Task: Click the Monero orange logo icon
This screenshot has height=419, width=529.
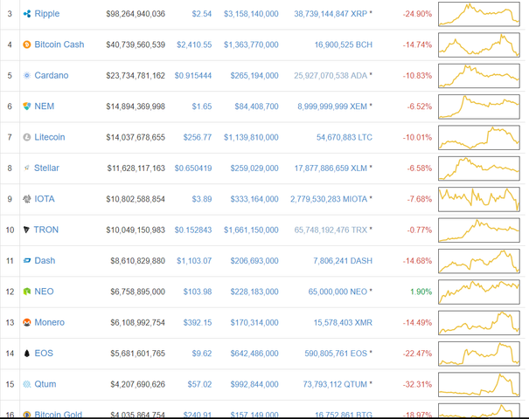Action: [26, 322]
